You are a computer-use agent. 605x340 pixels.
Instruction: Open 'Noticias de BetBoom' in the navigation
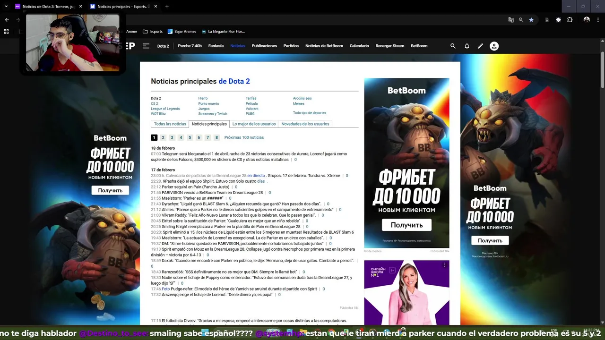[324, 46]
